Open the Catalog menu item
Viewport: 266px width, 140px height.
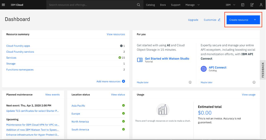(150, 5)
